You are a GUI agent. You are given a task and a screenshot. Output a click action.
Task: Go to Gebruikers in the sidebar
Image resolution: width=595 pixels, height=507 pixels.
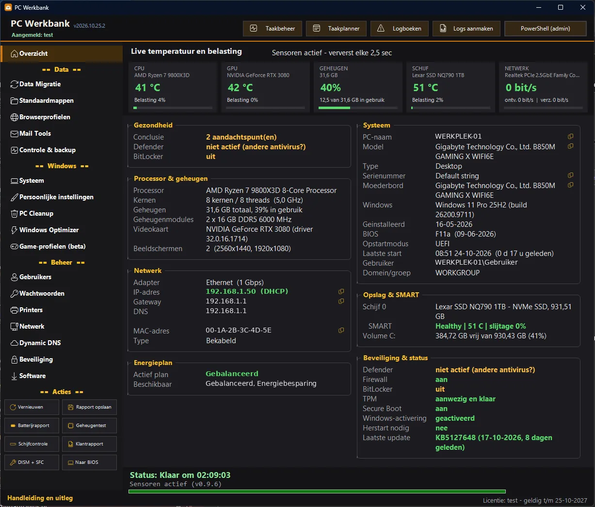click(62, 277)
